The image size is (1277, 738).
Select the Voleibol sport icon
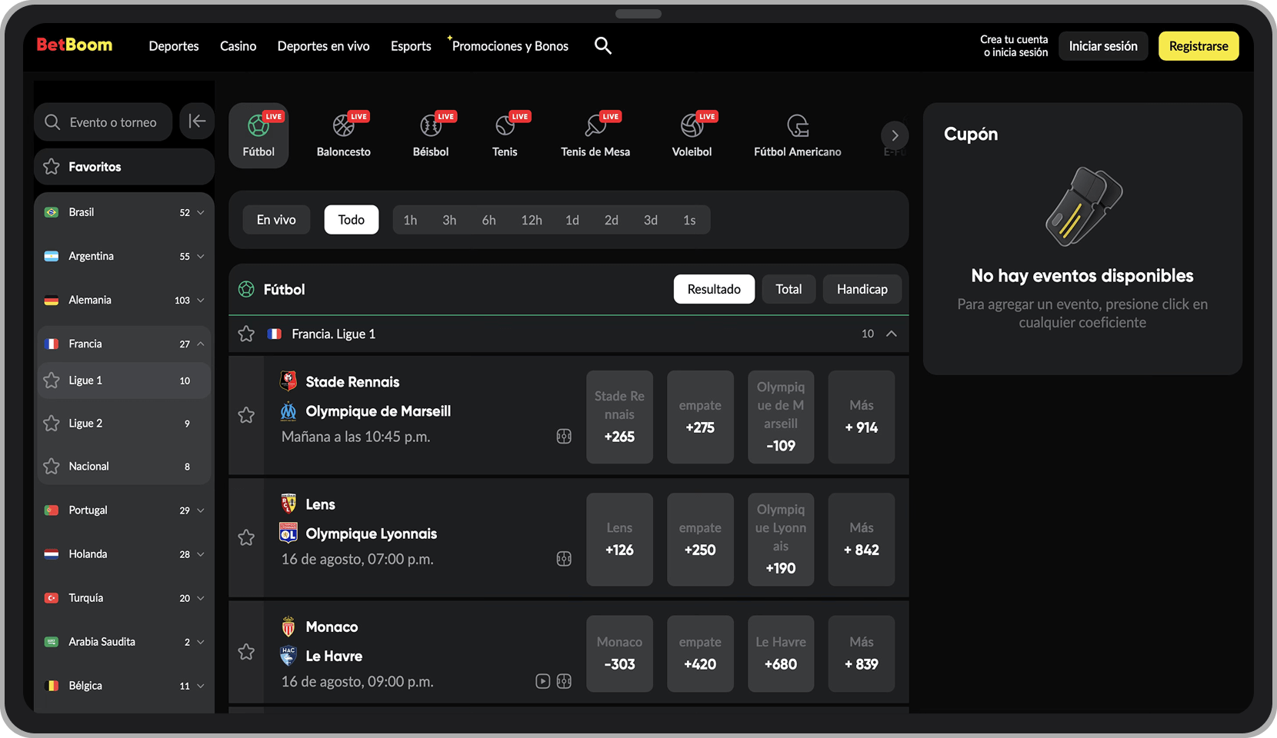[692, 135]
